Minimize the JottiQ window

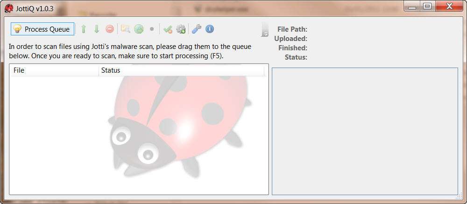pos(412,6)
